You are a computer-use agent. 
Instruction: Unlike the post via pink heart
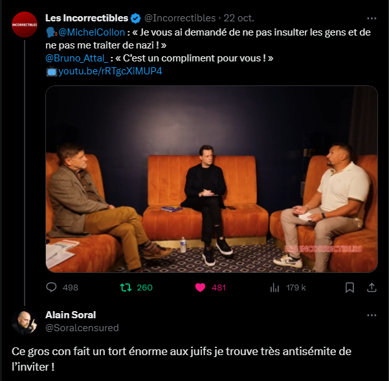(x=200, y=288)
